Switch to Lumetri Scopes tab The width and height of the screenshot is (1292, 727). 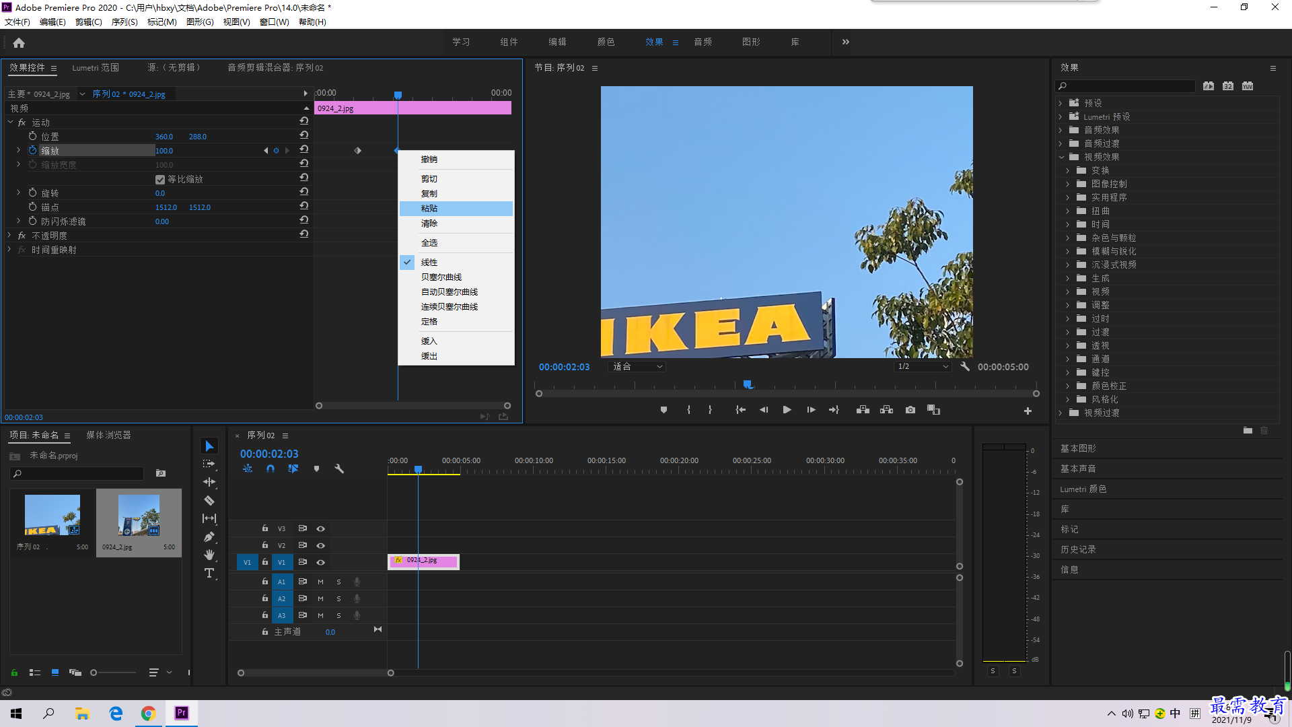click(x=96, y=67)
